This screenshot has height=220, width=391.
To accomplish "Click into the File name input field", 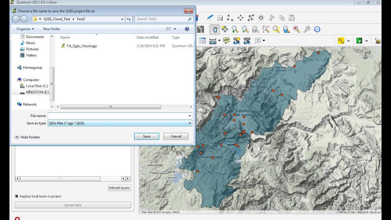I will pos(118,116).
